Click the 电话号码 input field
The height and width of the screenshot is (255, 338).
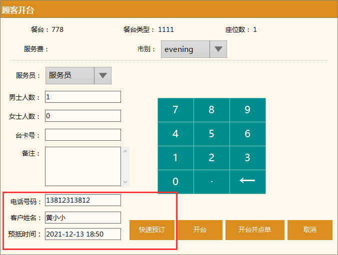[x=83, y=200]
